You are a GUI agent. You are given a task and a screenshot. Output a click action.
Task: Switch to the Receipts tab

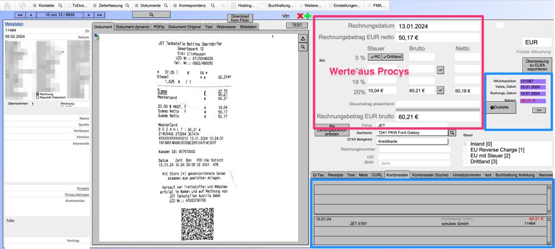335,175
